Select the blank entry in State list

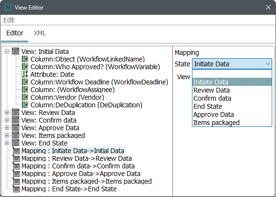[x=232, y=74]
